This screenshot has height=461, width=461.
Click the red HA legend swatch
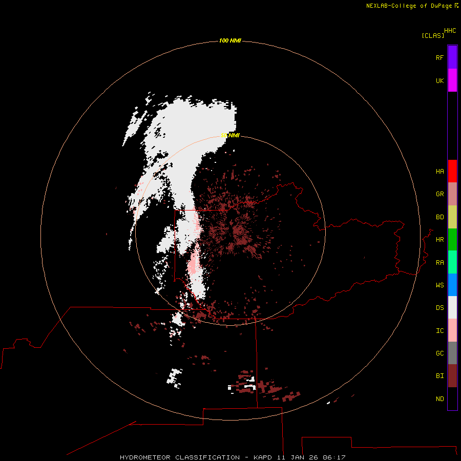tap(452, 171)
